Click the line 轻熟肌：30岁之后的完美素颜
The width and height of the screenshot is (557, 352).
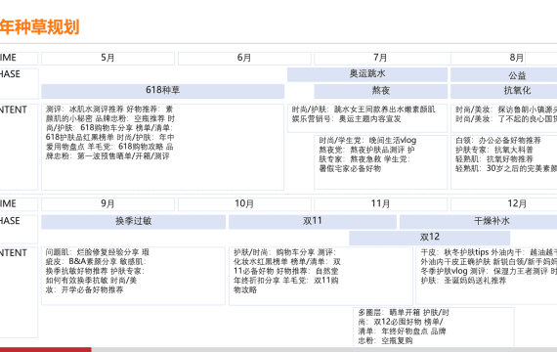(506, 168)
